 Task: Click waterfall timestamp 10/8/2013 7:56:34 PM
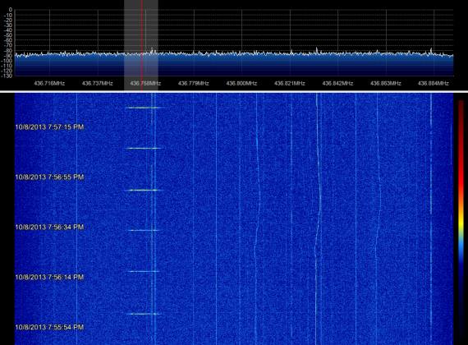pyautogui.click(x=49, y=227)
